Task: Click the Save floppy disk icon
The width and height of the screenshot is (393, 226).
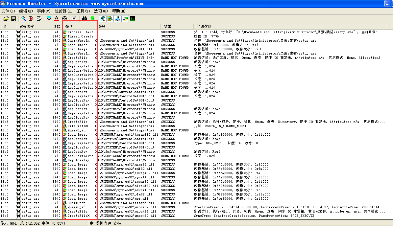Action: (13, 19)
